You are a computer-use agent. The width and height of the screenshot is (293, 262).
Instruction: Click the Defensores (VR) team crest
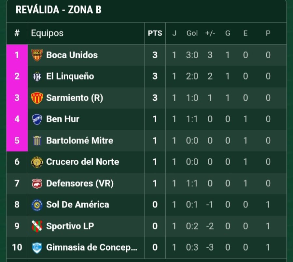(37, 183)
